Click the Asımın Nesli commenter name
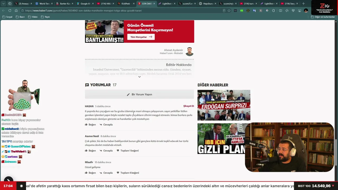Screen dimensions: 338x190 [92, 136]
